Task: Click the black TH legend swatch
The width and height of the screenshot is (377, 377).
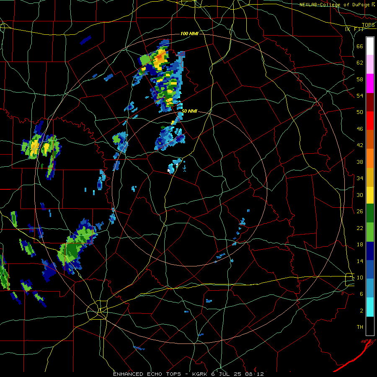Action: click(370, 326)
